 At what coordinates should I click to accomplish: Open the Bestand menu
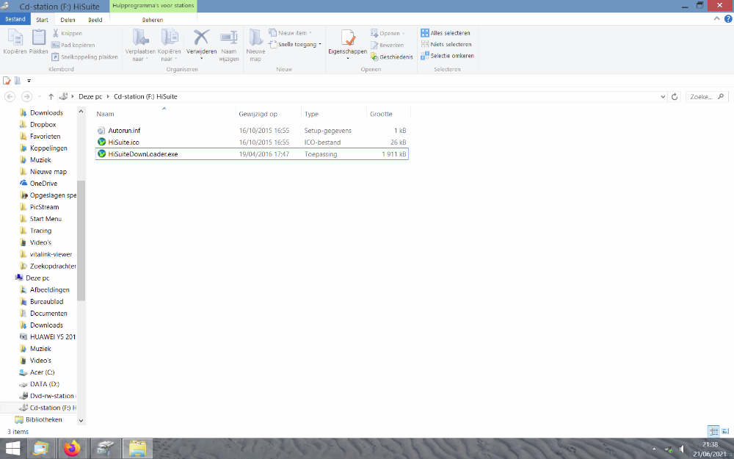[x=15, y=20]
